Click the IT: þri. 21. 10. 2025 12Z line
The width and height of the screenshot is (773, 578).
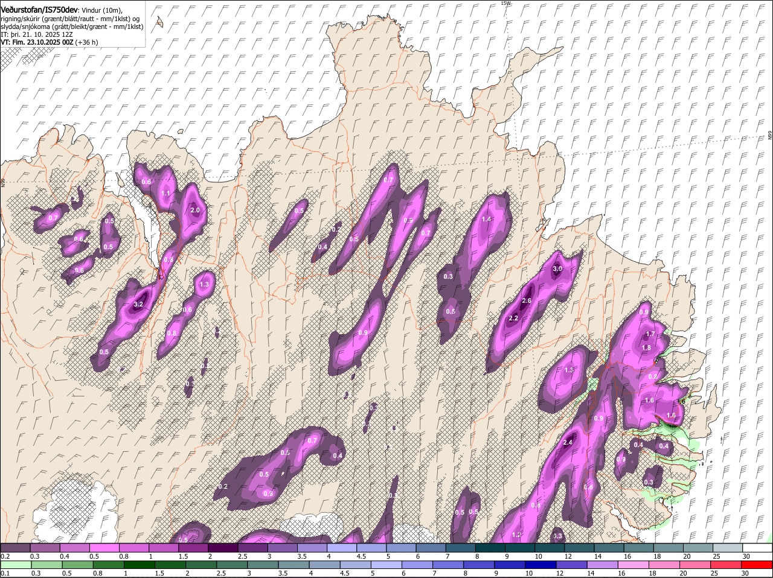37,35
